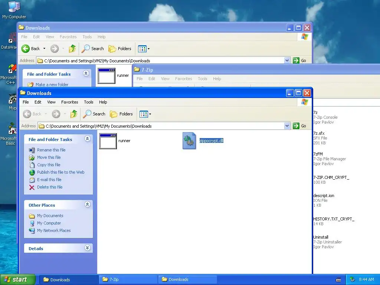Click the system tray keyboard icon
Screen dimensions: 380x285
click(338, 280)
